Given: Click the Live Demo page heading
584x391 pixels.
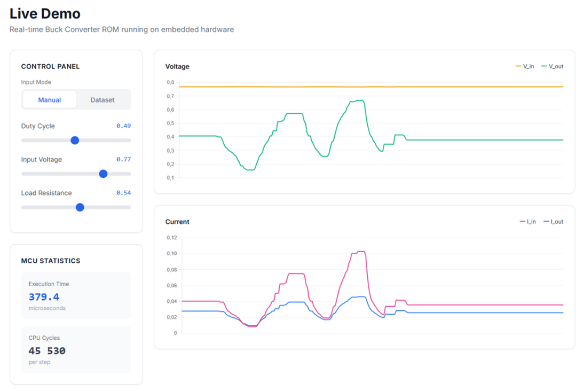Looking at the screenshot, I should pos(45,13).
